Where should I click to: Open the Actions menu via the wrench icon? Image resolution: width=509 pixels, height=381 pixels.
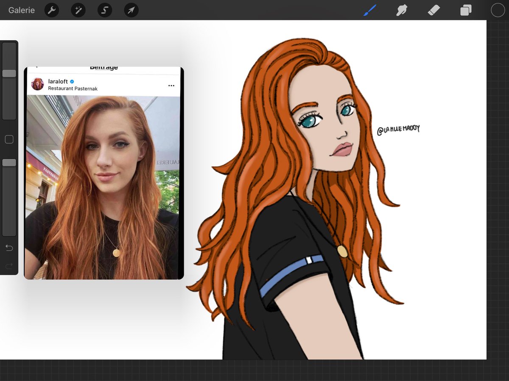52,10
